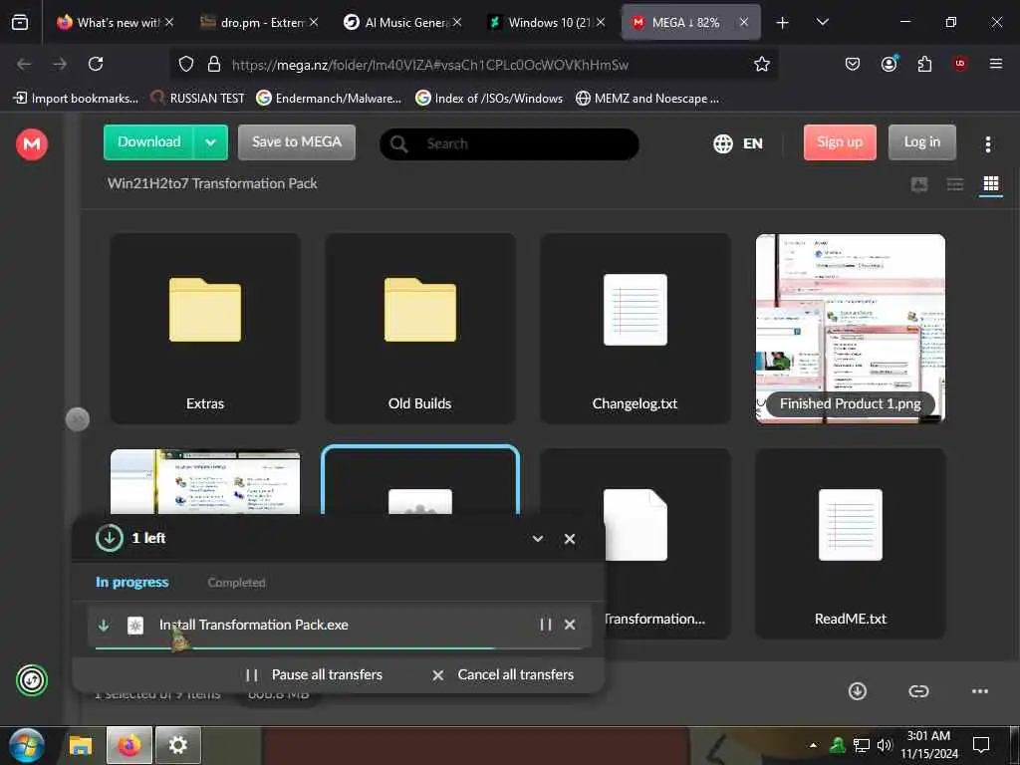Click the Win21H2to7 Transformation Pack folder title
Viewport: 1020px width, 765px height.
(x=212, y=183)
